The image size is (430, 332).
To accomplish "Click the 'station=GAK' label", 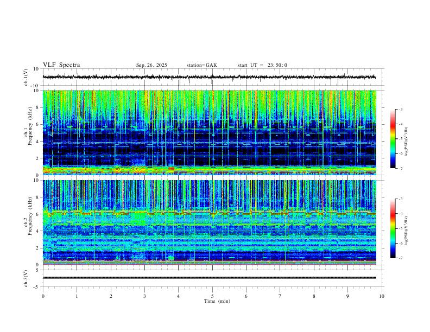I will 201,65.
